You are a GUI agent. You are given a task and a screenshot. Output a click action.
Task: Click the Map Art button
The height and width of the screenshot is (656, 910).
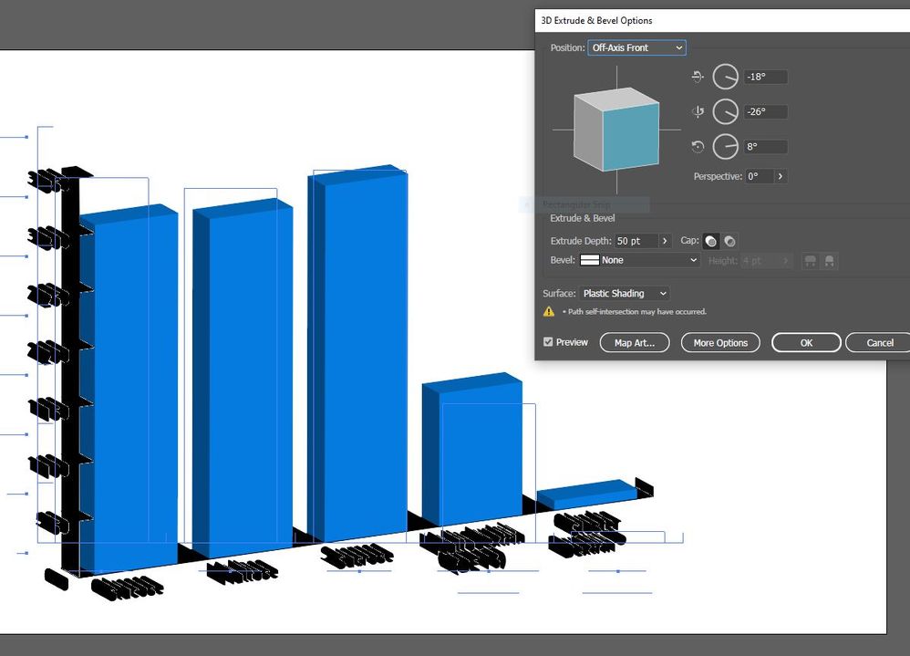point(635,342)
